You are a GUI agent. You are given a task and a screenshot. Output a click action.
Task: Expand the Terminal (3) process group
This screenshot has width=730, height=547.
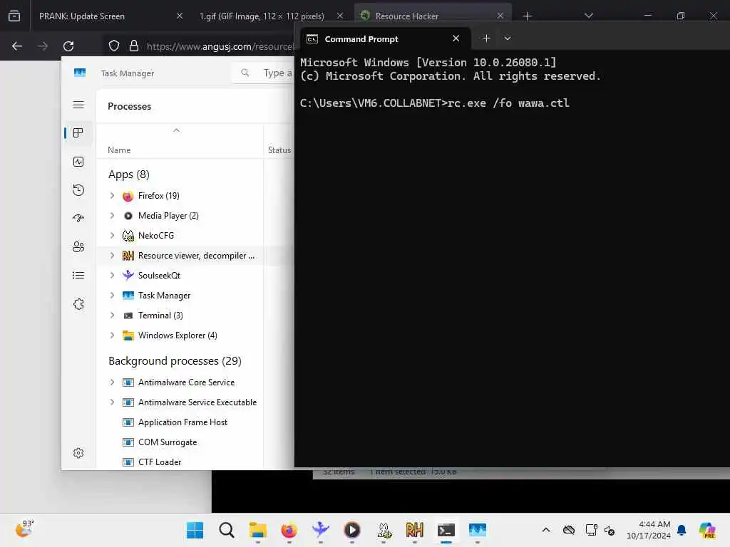click(x=112, y=316)
